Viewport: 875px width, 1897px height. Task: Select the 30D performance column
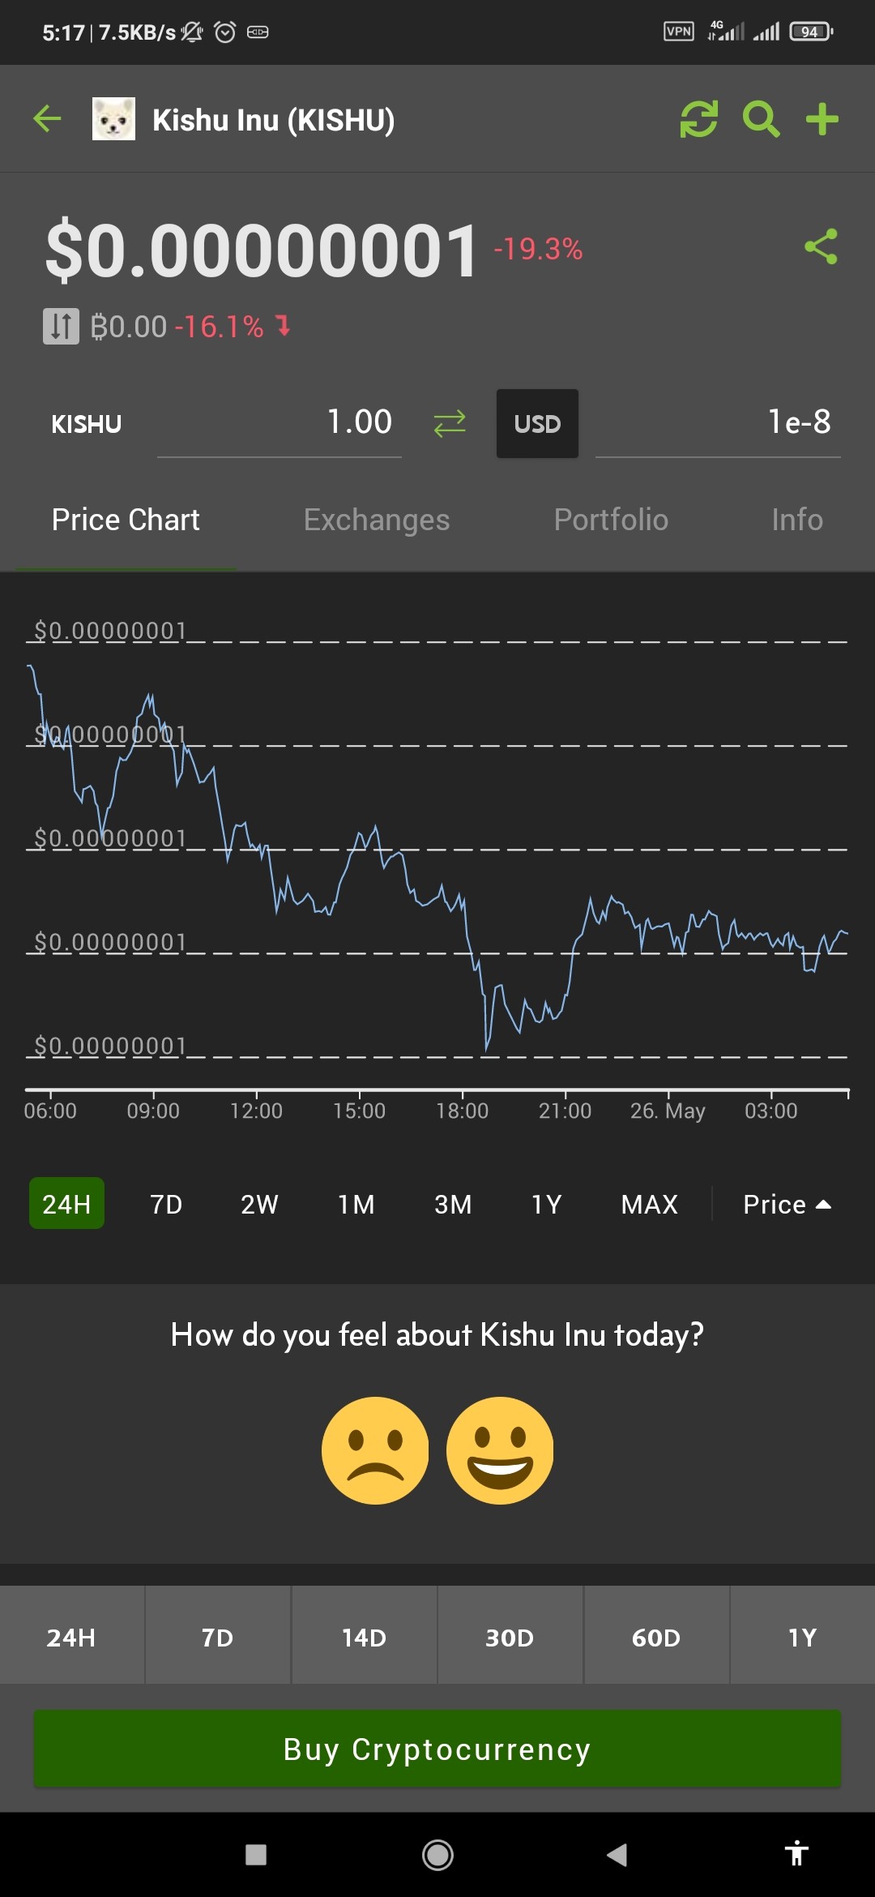[x=510, y=1637]
